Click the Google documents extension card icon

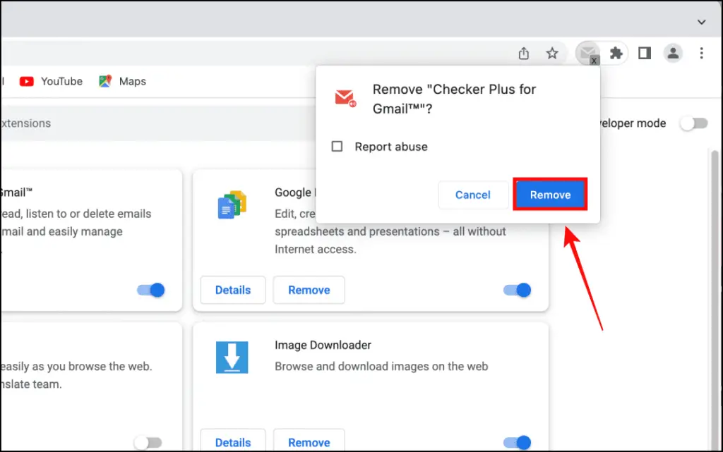(232, 204)
